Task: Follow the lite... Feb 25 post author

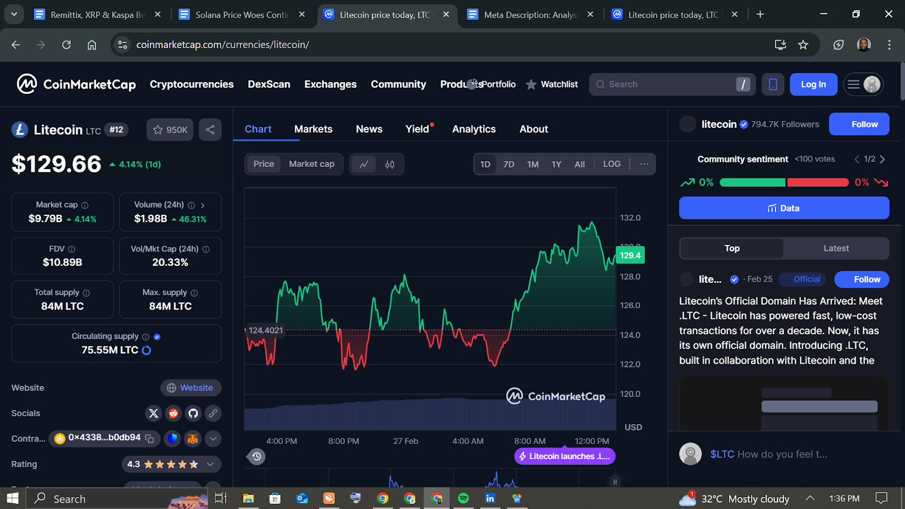Action: click(x=862, y=279)
